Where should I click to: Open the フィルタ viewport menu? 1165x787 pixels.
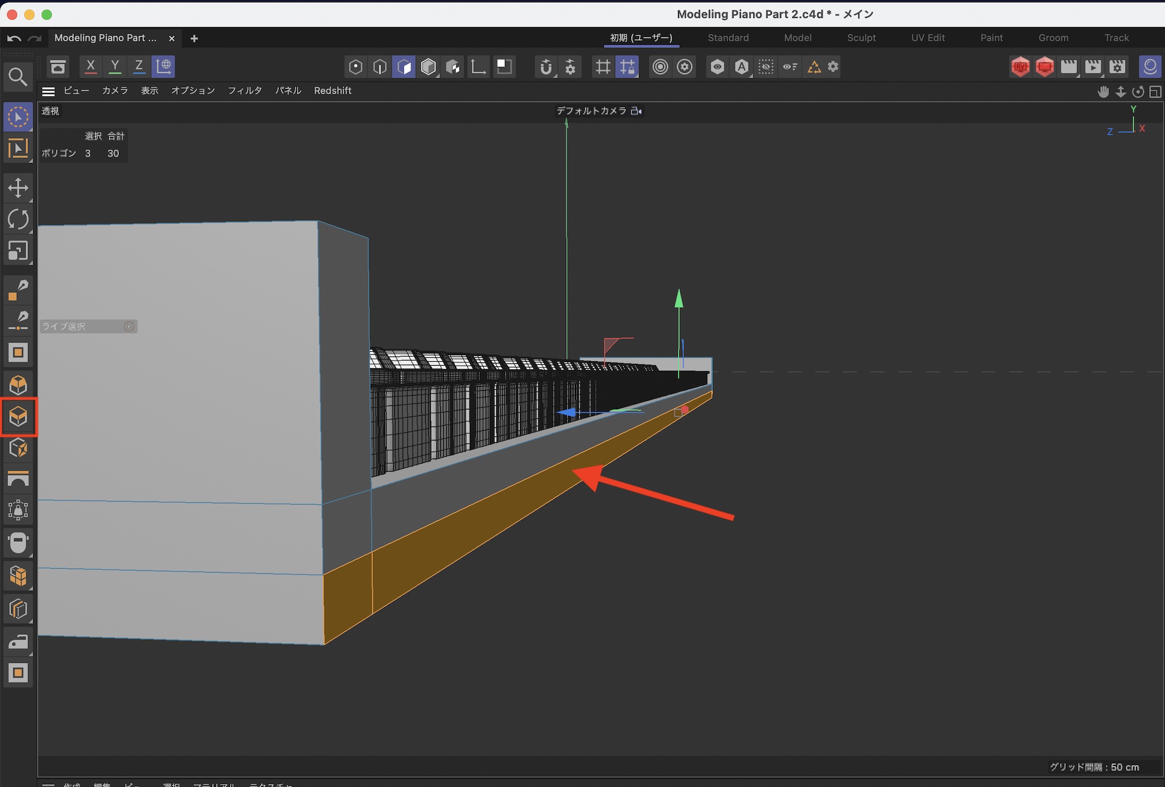click(245, 91)
